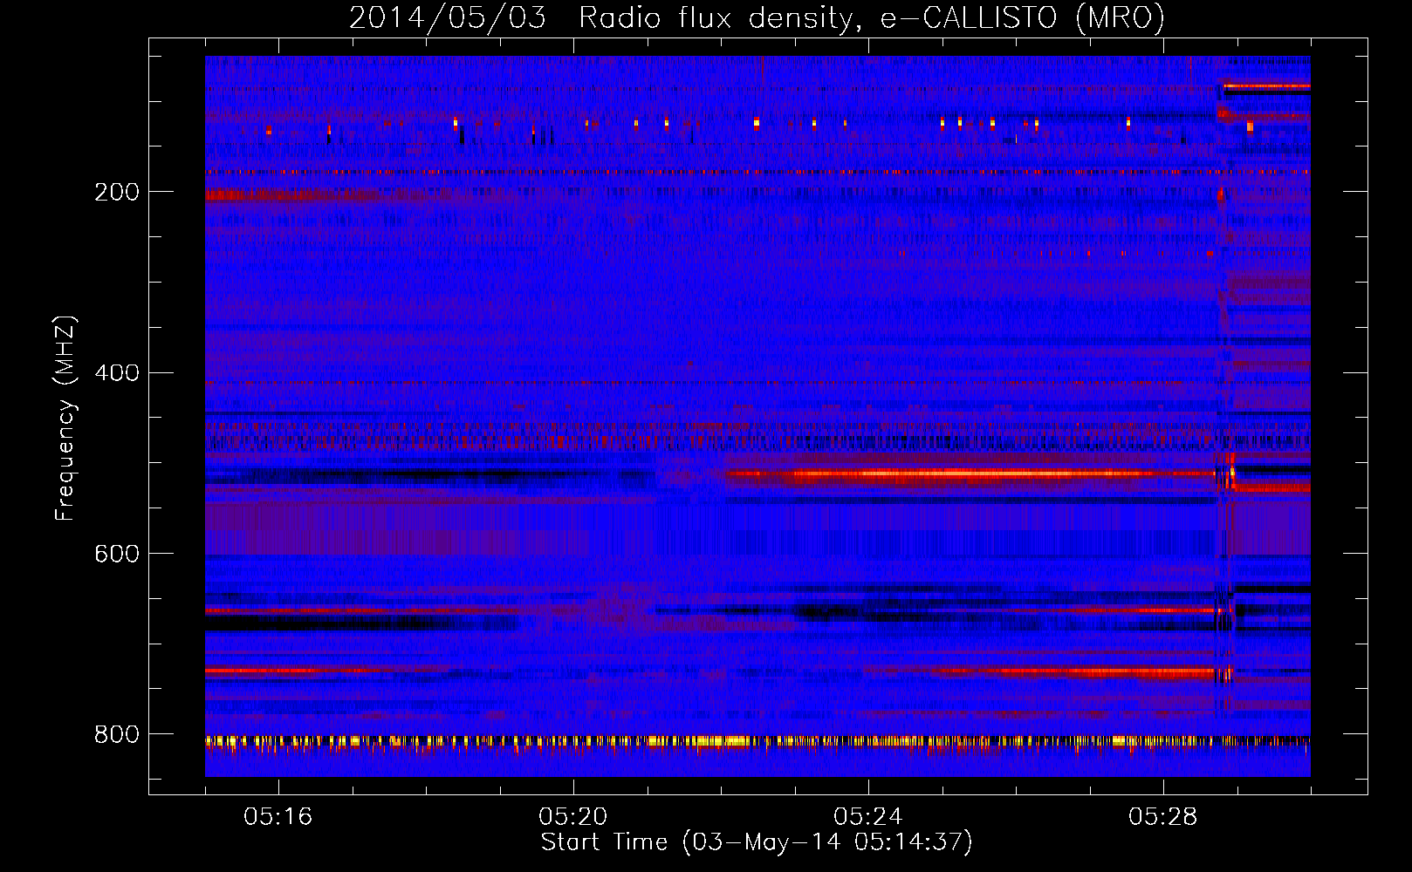
Task: Click the yellow interference band near 810 MHz
Action: pyautogui.click(x=757, y=741)
